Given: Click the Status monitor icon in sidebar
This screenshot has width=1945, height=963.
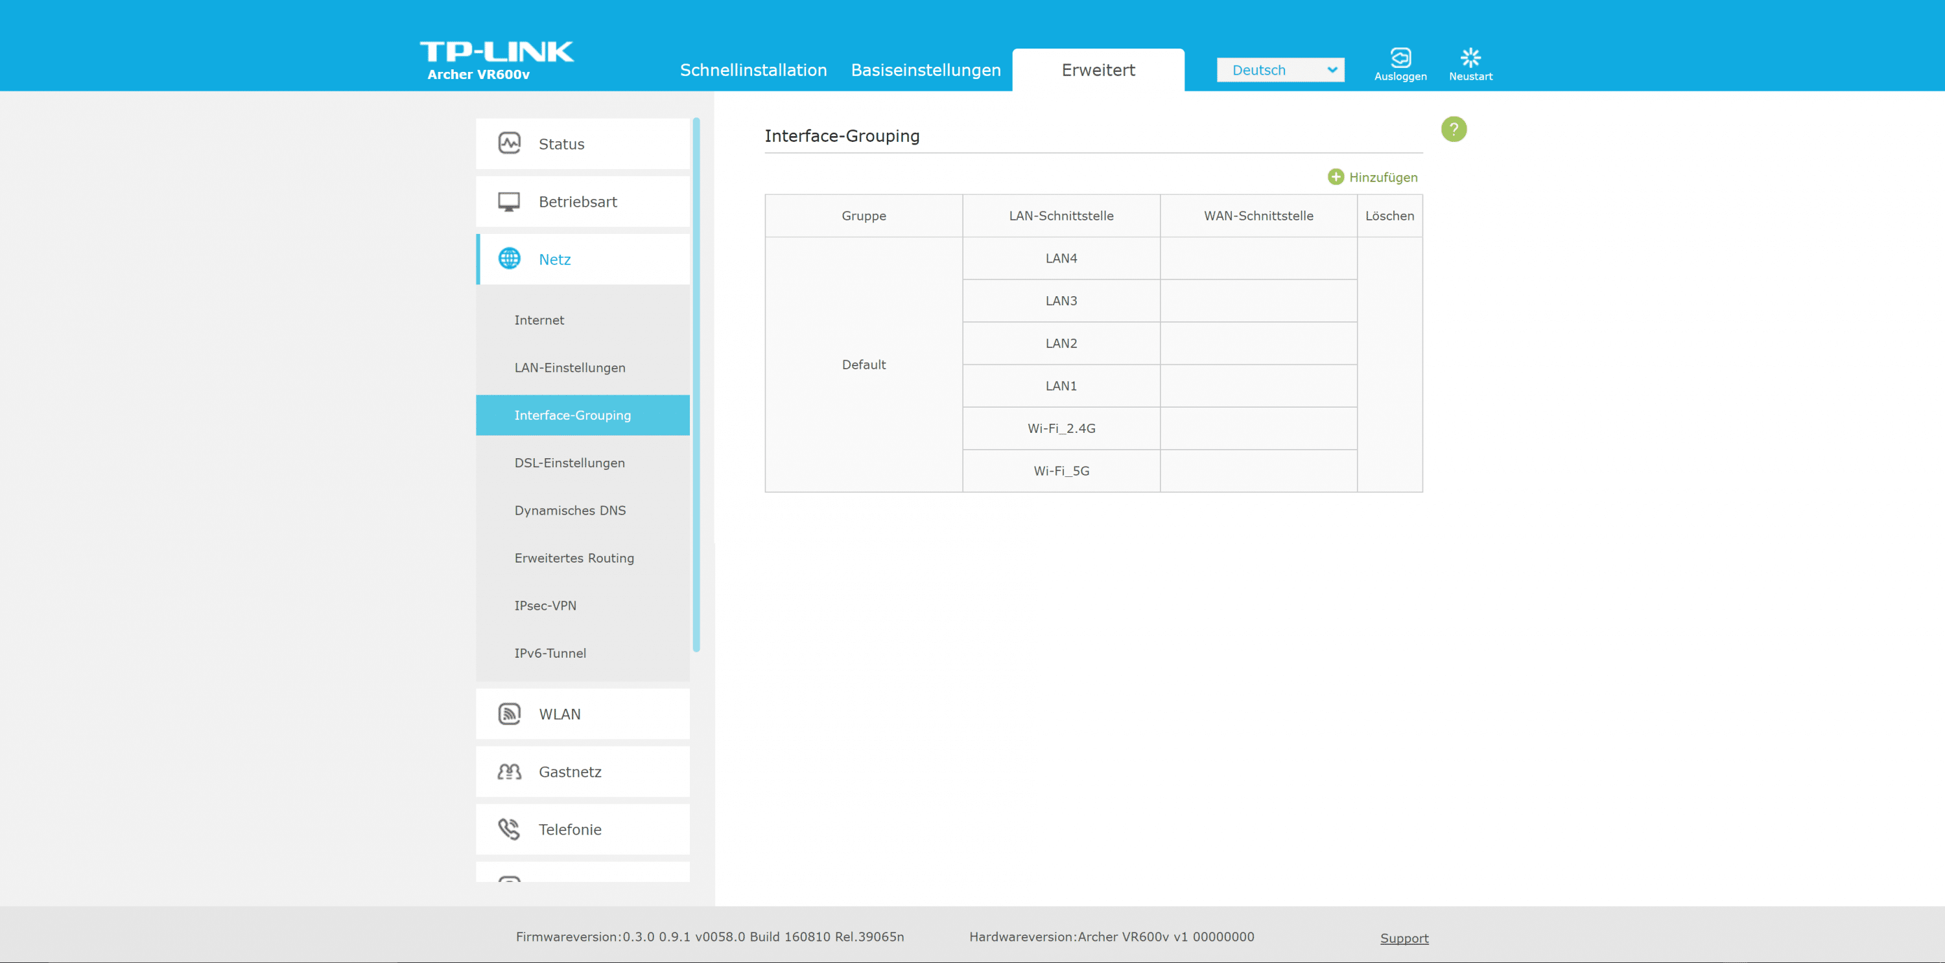Looking at the screenshot, I should click(509, 143).
